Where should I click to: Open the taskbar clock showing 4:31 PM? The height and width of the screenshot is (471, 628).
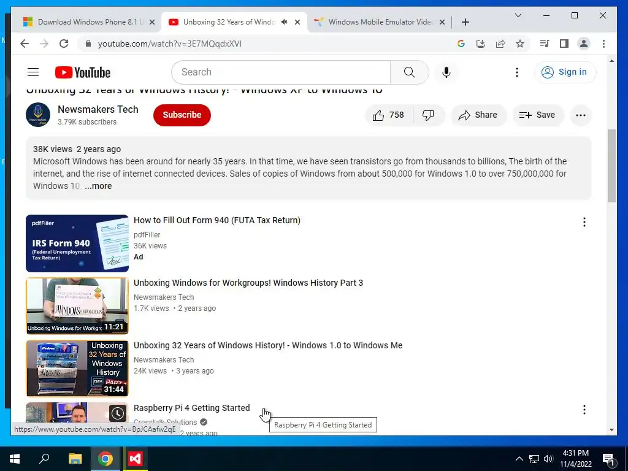[575, 459]
